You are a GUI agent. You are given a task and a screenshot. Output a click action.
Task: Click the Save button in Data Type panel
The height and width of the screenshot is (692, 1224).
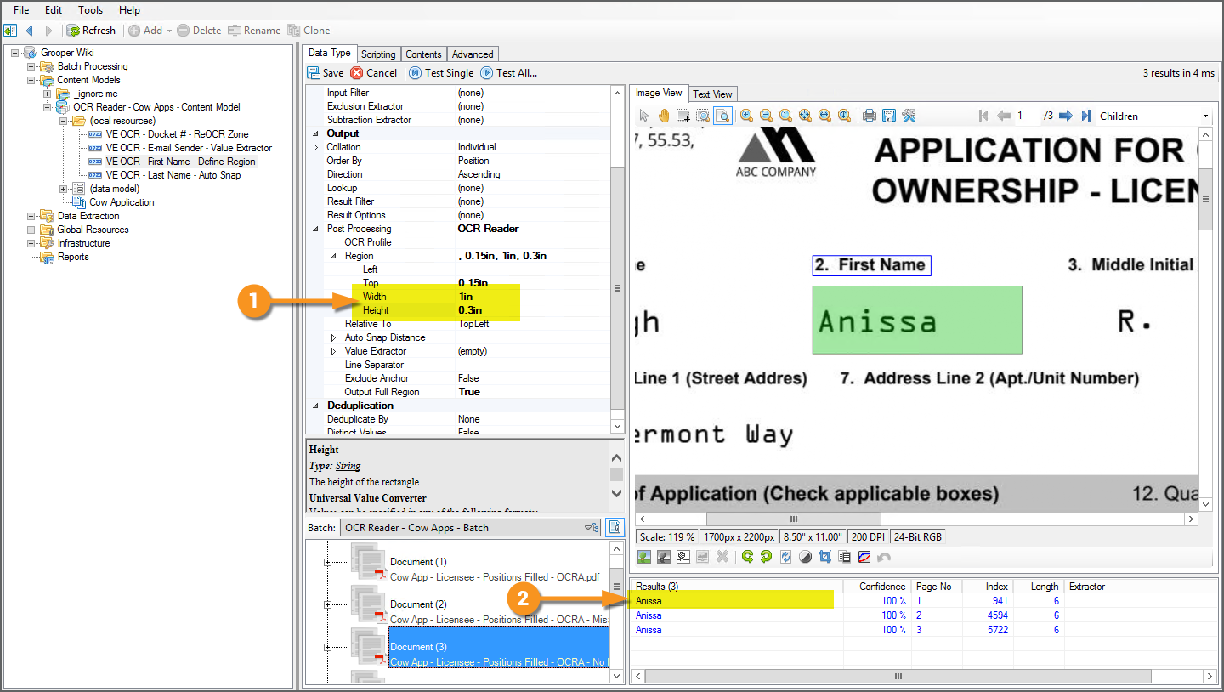click(x=326, y=73)
